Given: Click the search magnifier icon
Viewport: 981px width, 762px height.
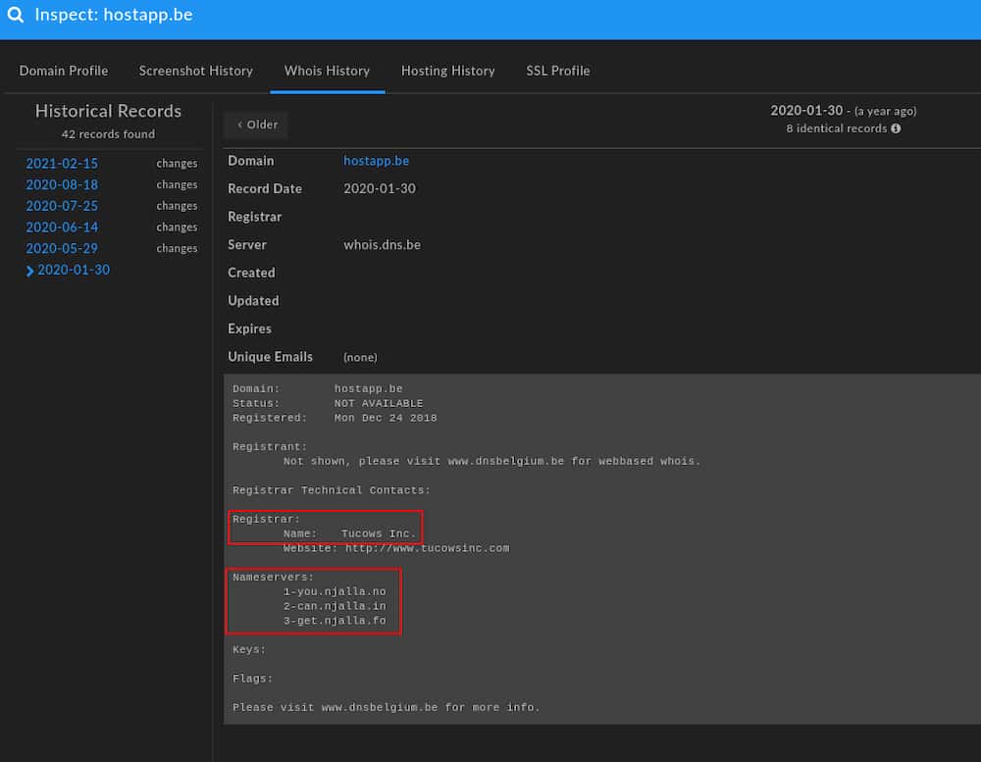Looking at the screenshot, I should (x=16, y=15).
